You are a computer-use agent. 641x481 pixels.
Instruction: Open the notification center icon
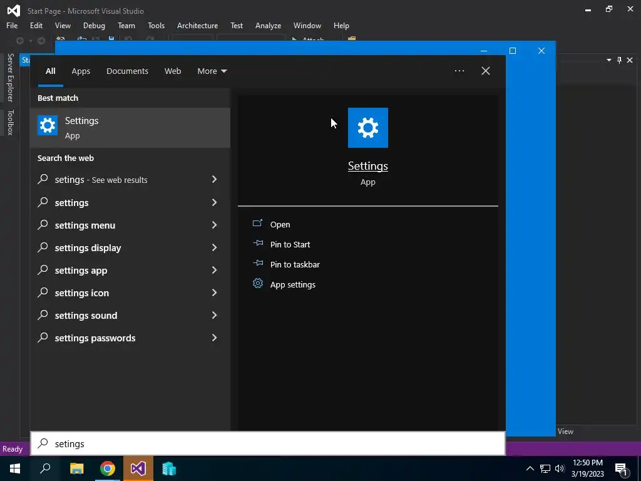621,470
